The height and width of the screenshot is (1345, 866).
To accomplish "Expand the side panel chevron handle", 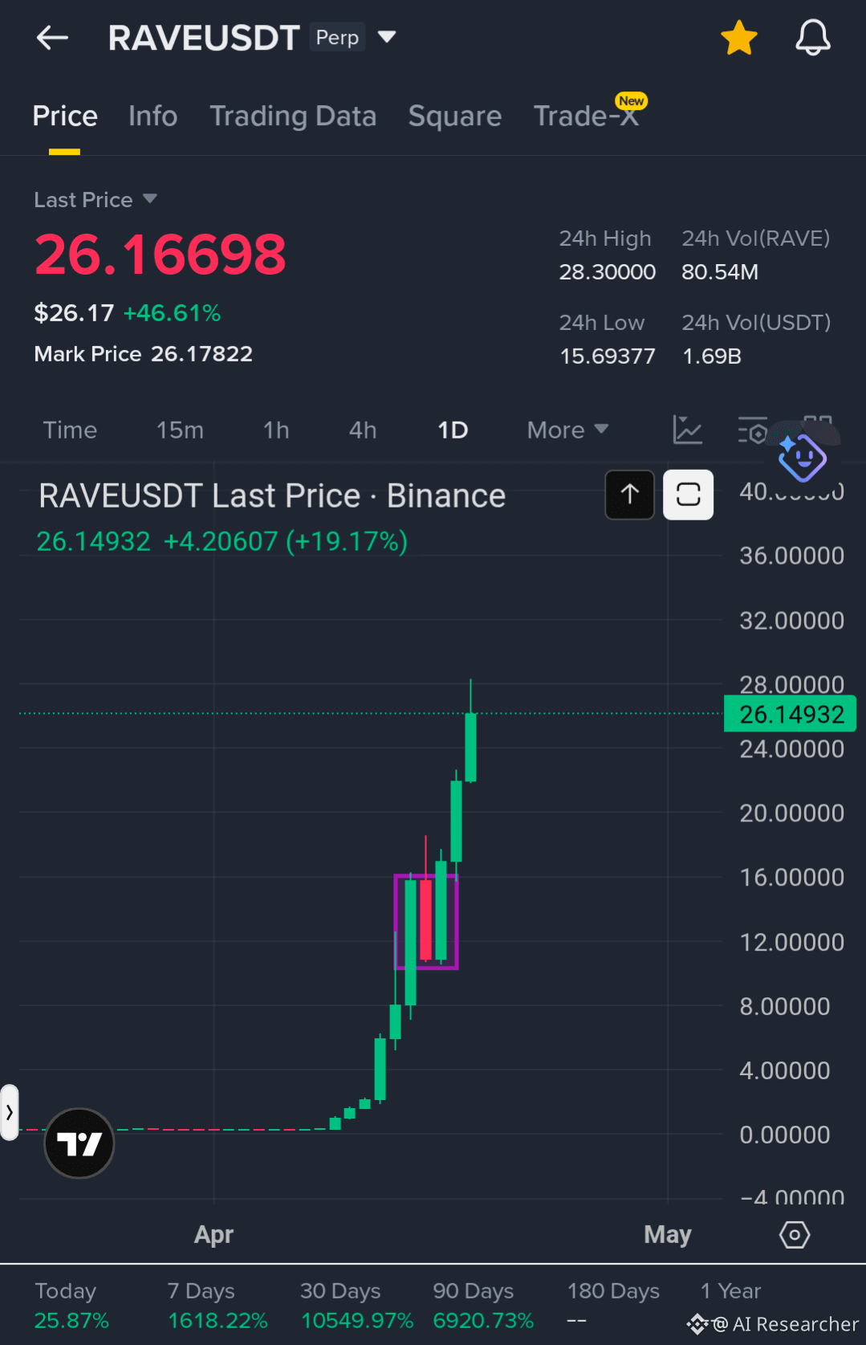I will pos(9,1112).
